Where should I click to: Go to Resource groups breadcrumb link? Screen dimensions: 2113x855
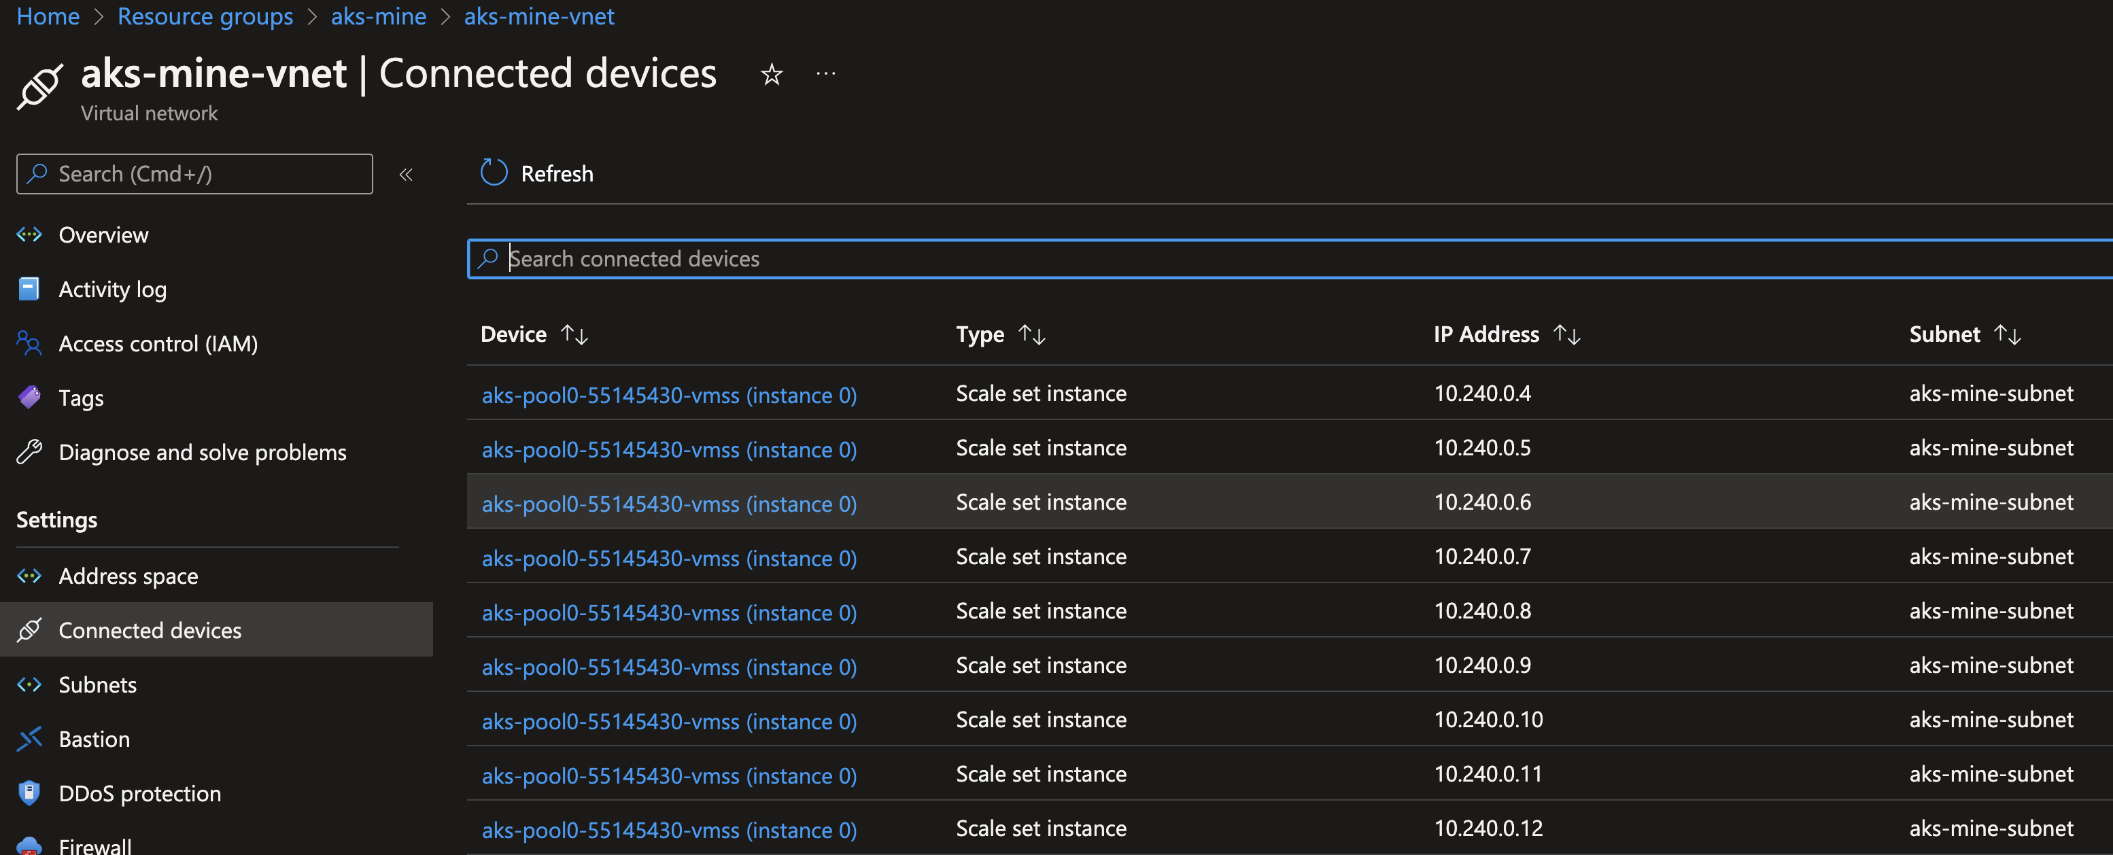[205, 16]
